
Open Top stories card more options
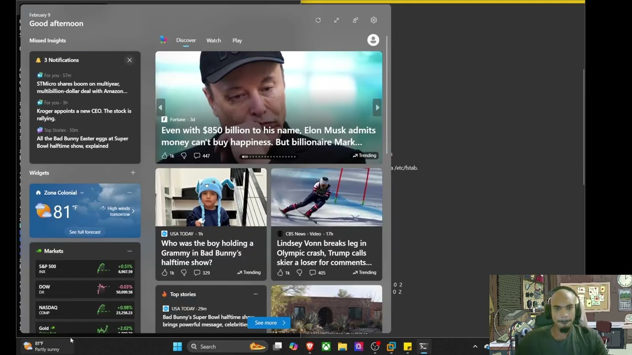[255, 294]
